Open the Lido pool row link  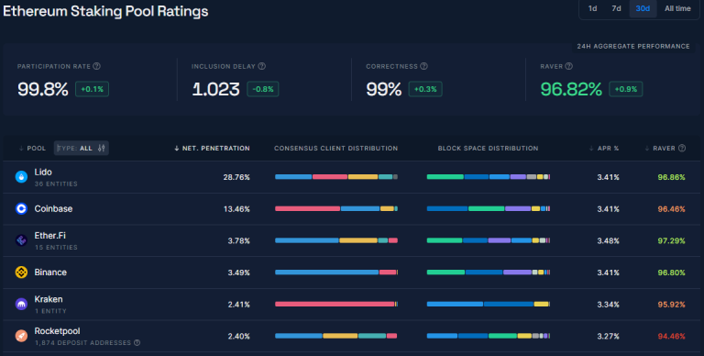(x=351, y=177)
